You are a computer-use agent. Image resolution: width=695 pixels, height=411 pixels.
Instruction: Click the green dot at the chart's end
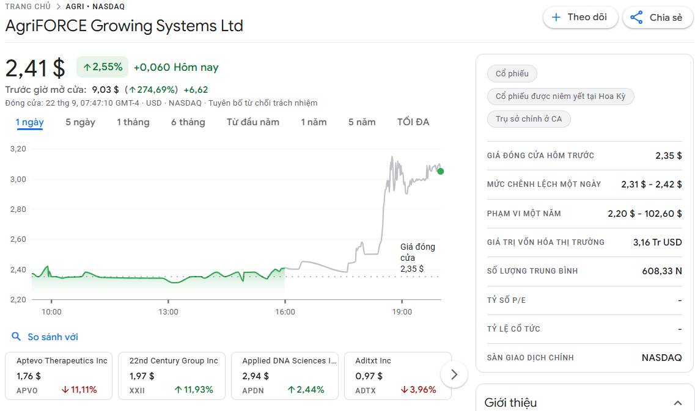click(440, 172)
